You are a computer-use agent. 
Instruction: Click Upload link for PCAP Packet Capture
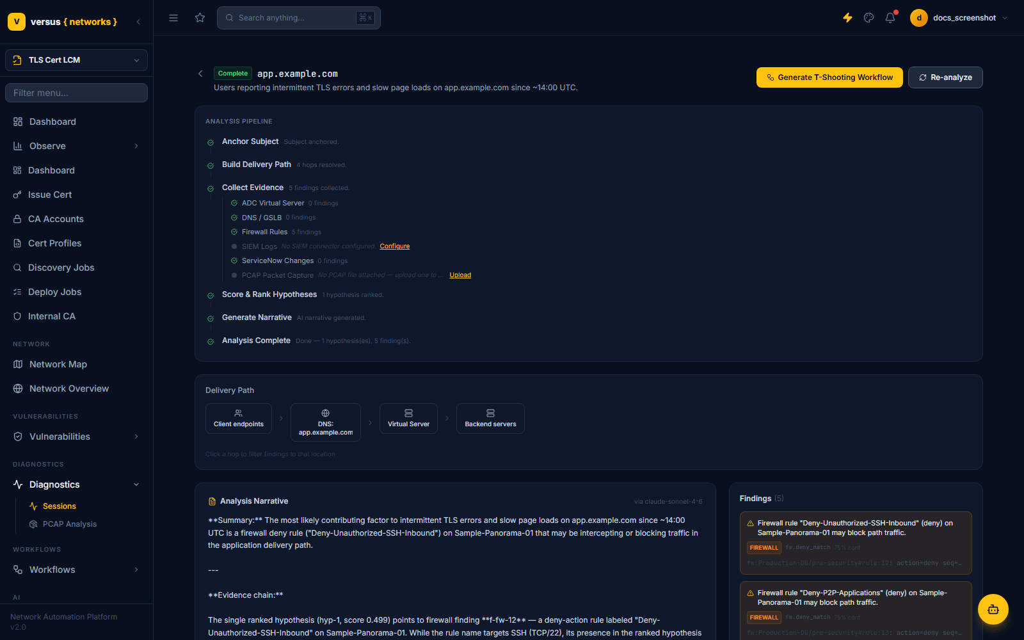pos(460,275)
